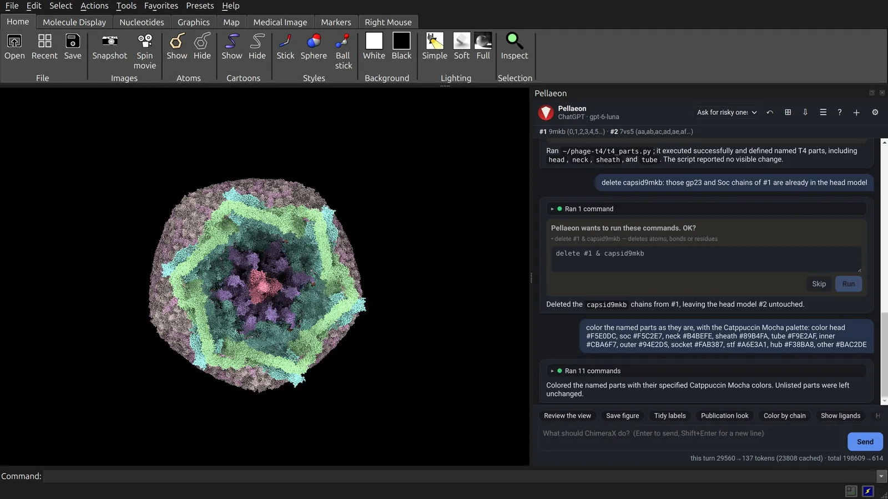Use Full lighting
The height and width of the screenshot is (499, 888).
(483, 47)
